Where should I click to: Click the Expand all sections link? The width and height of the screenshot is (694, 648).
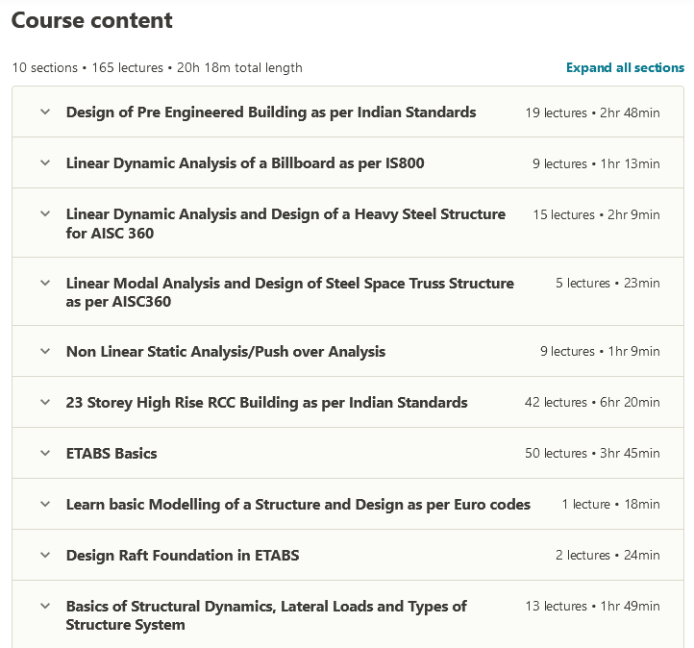click(625, 67)
